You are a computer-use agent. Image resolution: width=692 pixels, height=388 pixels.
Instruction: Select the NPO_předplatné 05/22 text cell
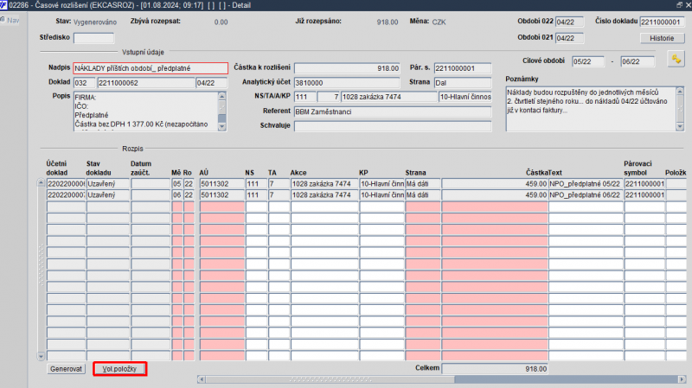585,183
